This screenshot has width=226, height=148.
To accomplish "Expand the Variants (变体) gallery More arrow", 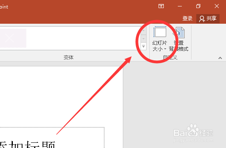I will [143, 46].
